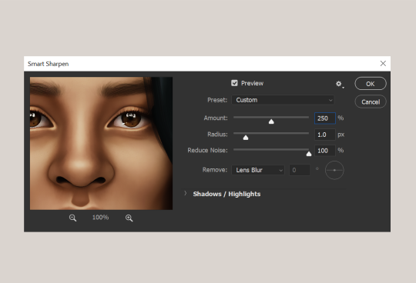
Task: Open the gear settings menu
Action: tap(339, 84)
